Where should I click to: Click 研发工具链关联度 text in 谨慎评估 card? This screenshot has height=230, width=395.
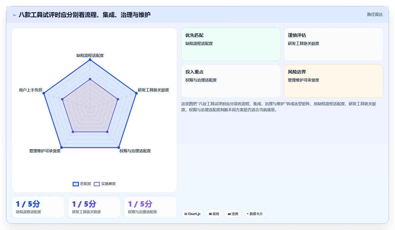[304, 43]
